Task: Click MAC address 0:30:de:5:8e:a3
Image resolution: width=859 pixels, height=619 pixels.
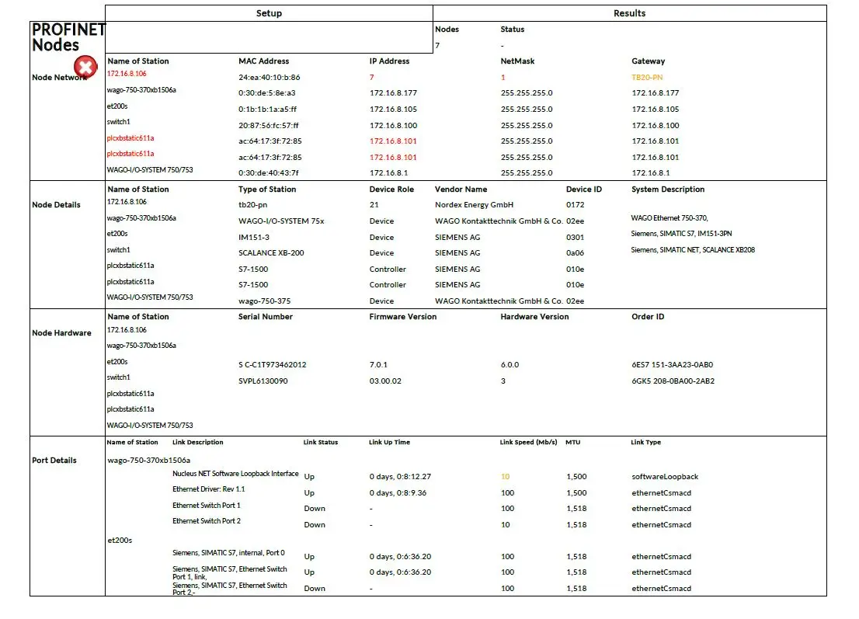Action: point(267,93)
